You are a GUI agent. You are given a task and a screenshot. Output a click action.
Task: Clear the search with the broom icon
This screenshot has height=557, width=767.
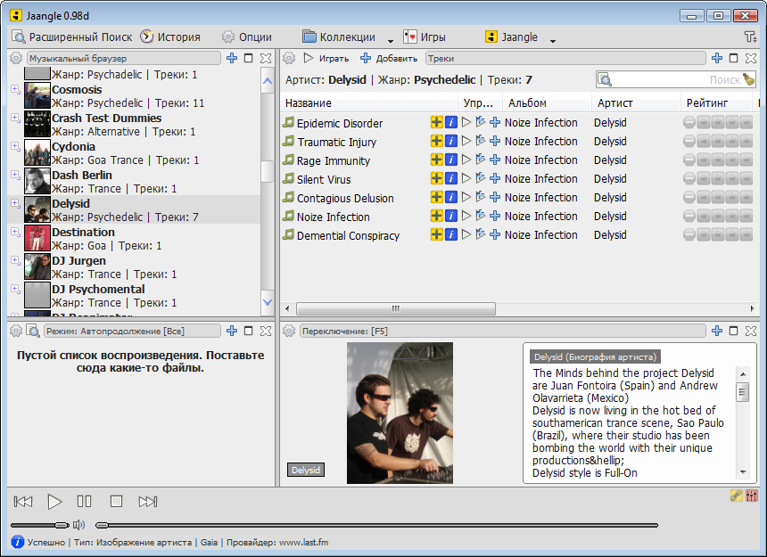748,79
